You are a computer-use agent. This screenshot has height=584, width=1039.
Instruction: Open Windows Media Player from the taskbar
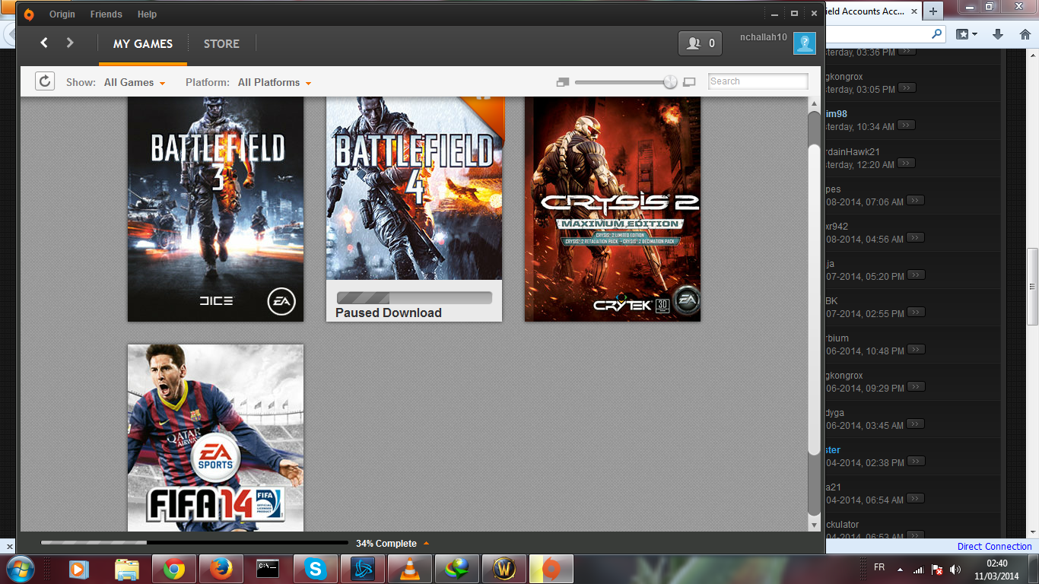78,569
